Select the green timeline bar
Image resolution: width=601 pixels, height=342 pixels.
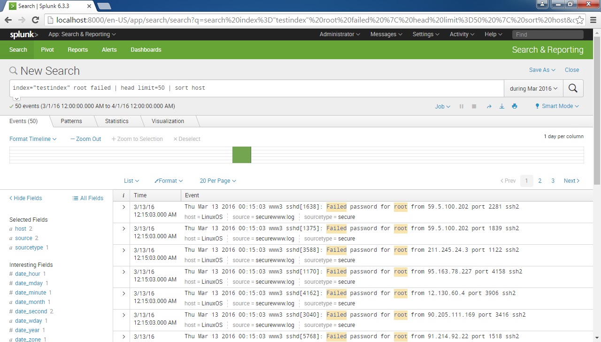(241, 154)
